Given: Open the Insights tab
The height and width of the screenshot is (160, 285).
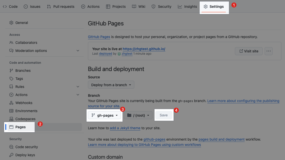Looking at the screenshot, I should click(187, 7).
